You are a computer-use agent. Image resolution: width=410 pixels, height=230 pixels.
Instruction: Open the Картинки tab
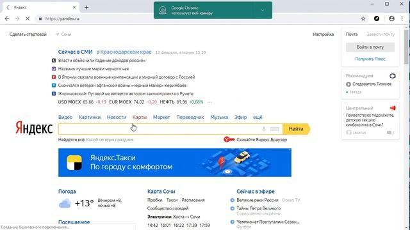click(90, 117)
